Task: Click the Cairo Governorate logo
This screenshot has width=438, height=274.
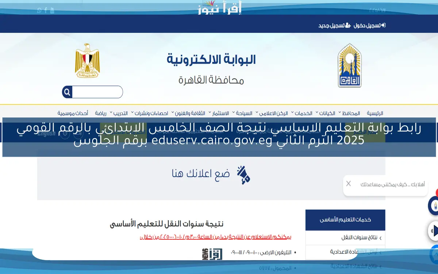Action: pos(349,65)
